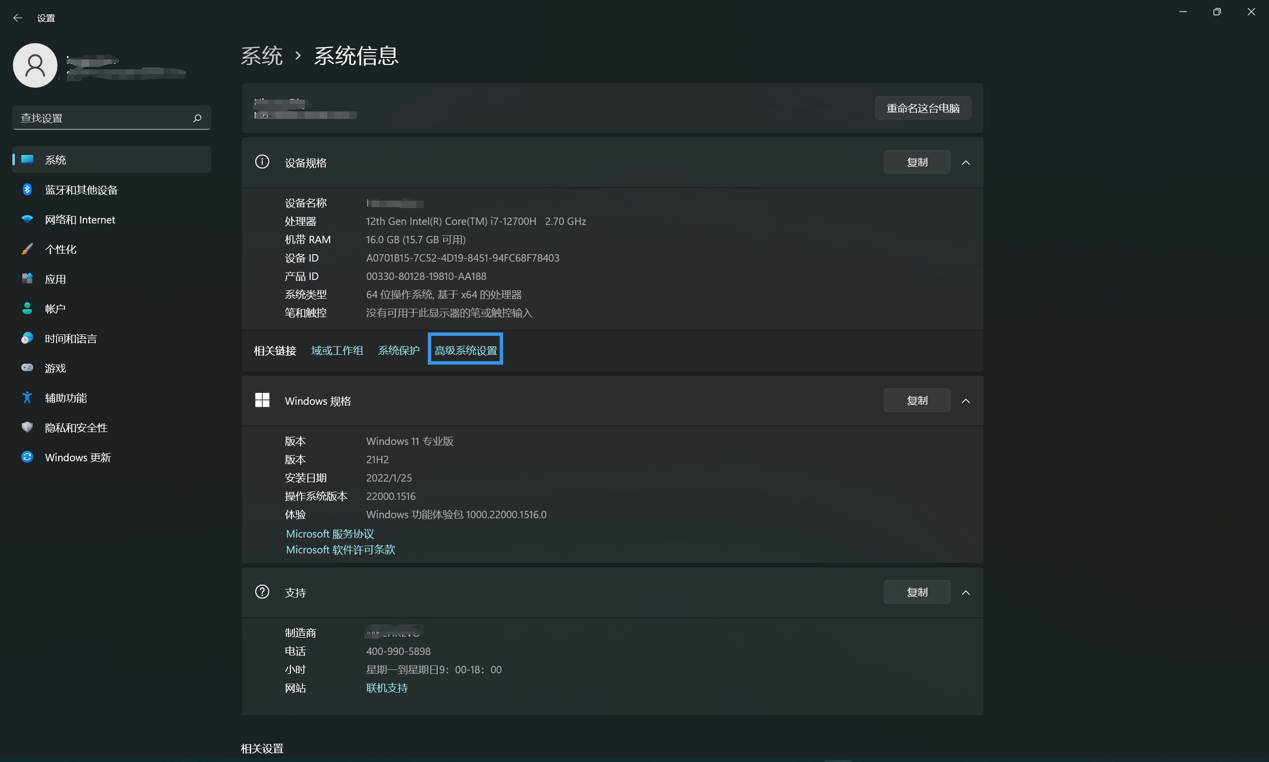Click the Gaming controller icon

point(27,368)
